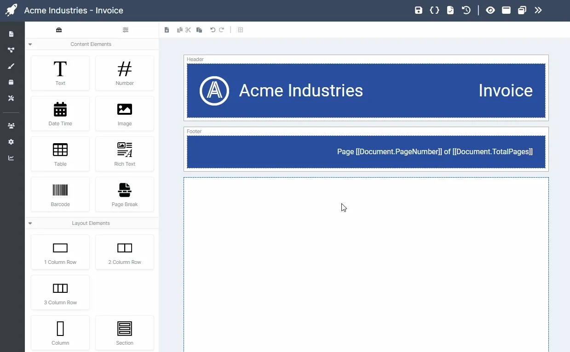Screen dimensions: 570x352
Task: Toggle preview with the eye icon
Action: tap(490, 10)
